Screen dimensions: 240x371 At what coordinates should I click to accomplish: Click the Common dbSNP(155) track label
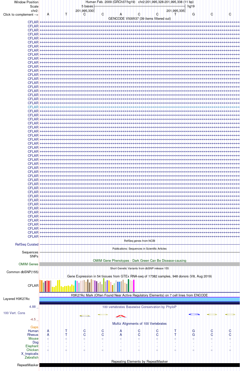22,272
